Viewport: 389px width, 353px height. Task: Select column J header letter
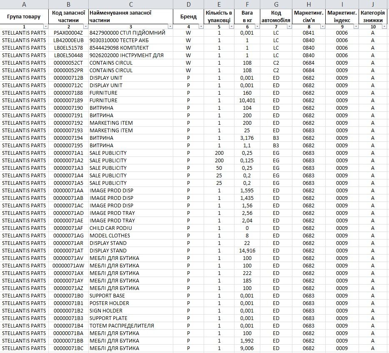(x=373, y=4)
